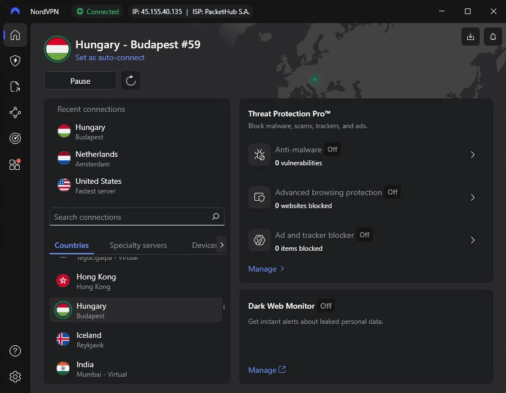
Task: Click the notifications bell icon
Action: coord(492,36)
